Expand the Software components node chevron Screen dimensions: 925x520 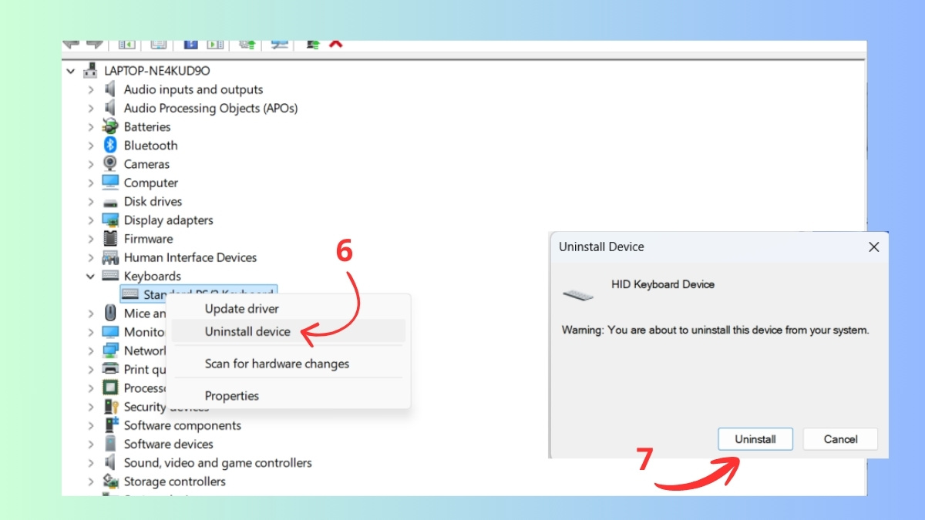pos(91,425)
